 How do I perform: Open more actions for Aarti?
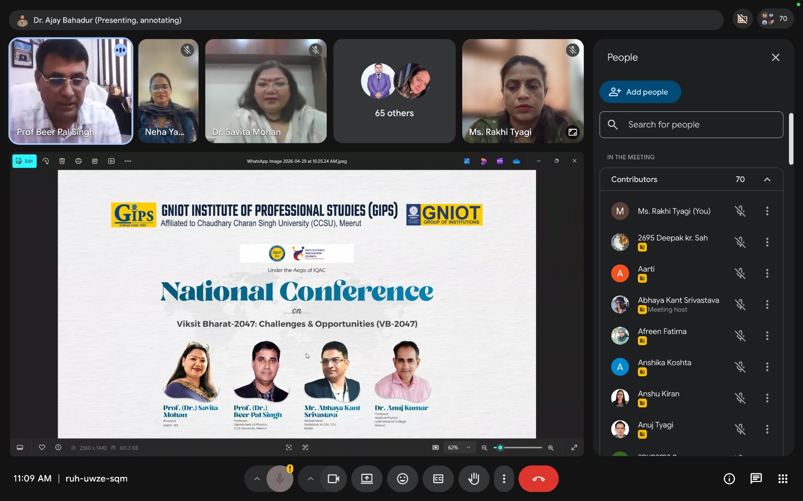coord(767,274)
